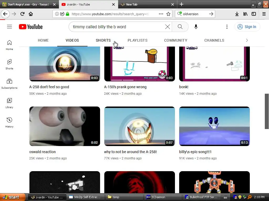Viewport: 269px width, 201px height.
Task: Click the taskbar clock showing 2:18 PM
Action: 259,197
